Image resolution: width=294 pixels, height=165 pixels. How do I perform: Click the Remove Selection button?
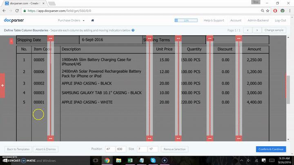click(x=174, y=149)
